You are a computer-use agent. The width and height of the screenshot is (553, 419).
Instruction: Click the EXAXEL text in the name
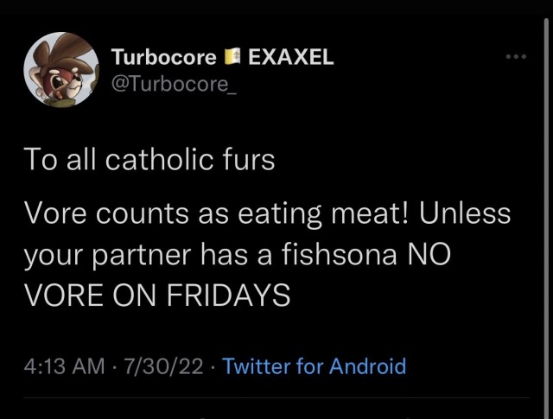pos(290,58)
